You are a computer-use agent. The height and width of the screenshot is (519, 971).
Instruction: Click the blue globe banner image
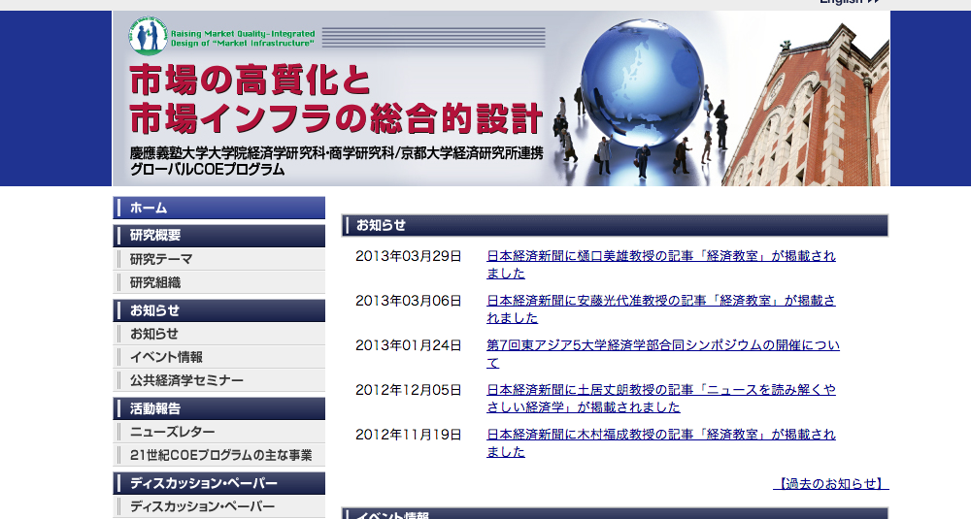pos(642,81)
